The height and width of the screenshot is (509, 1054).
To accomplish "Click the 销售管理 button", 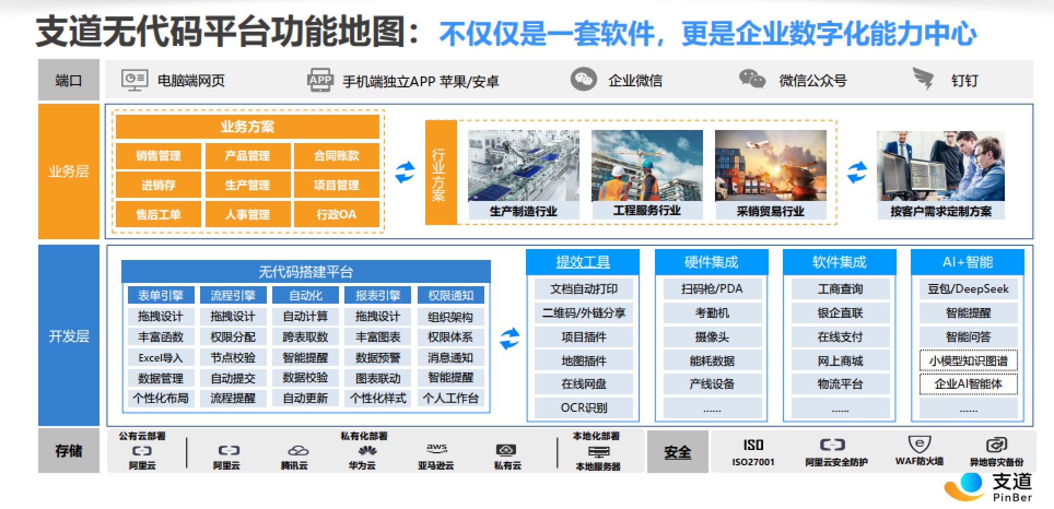I will pos(157,156).
